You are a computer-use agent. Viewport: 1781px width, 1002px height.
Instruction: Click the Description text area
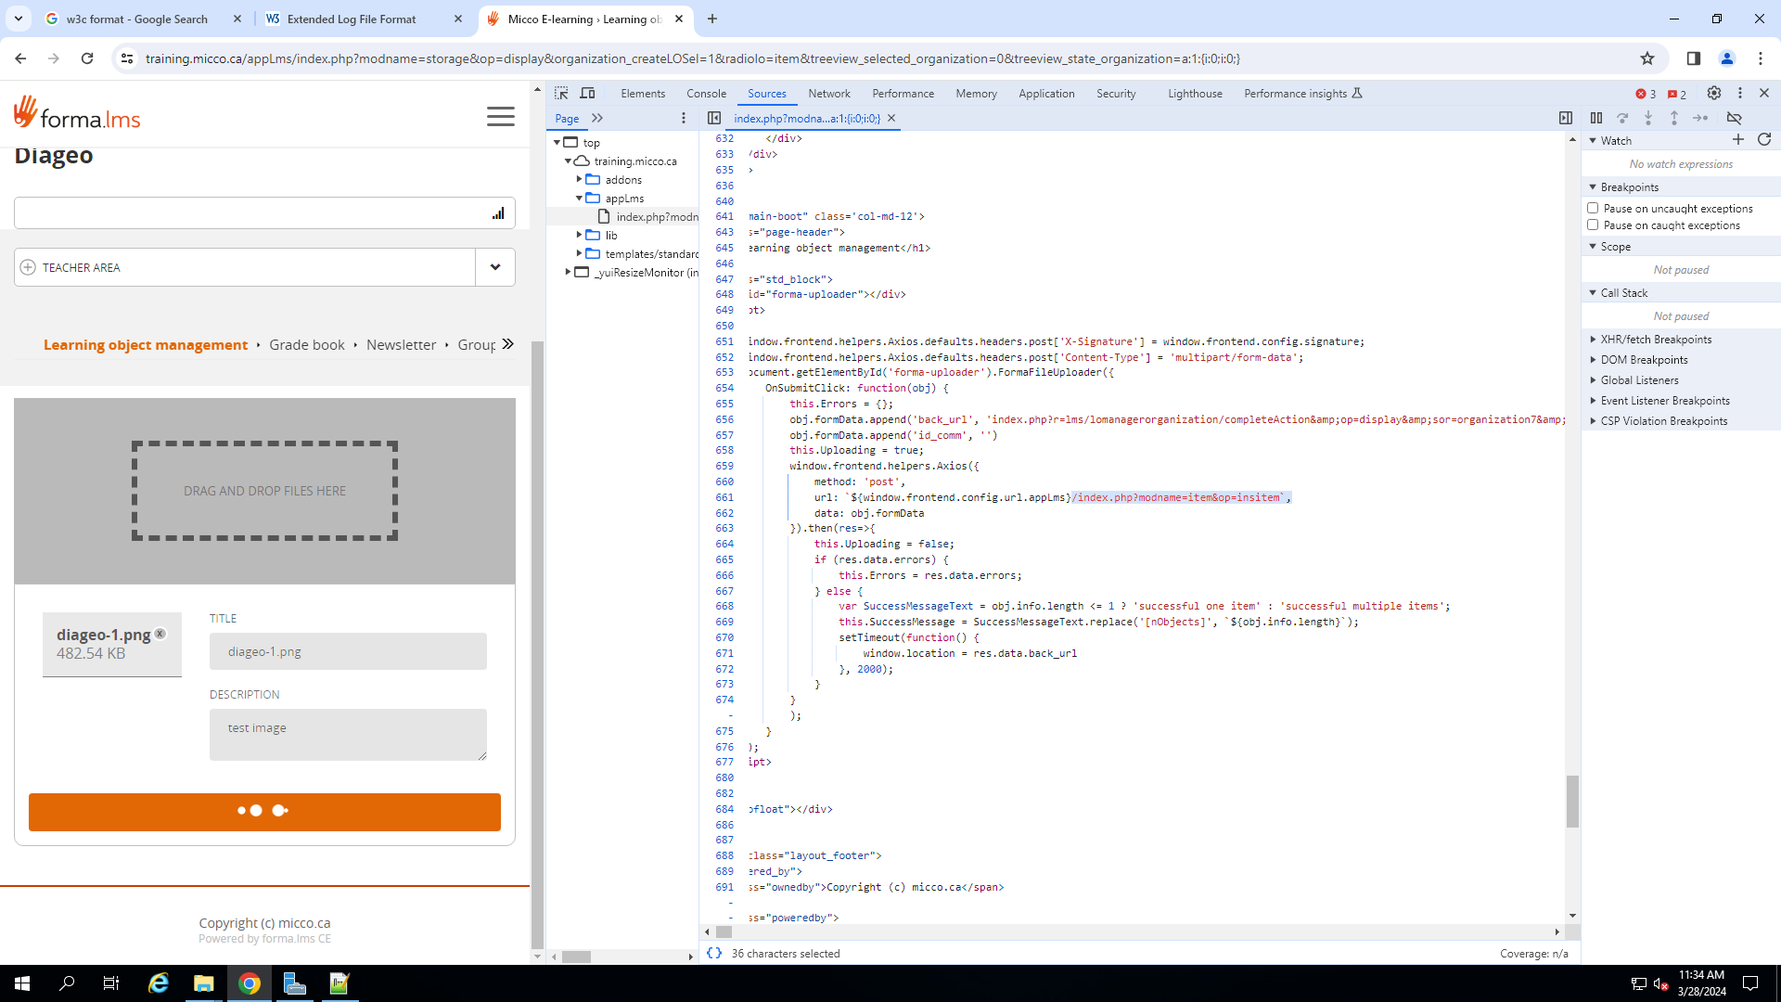(348, 734)
